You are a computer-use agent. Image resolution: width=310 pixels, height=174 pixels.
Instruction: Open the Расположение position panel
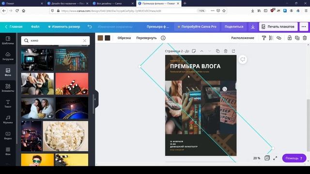[x=243, y=38]
